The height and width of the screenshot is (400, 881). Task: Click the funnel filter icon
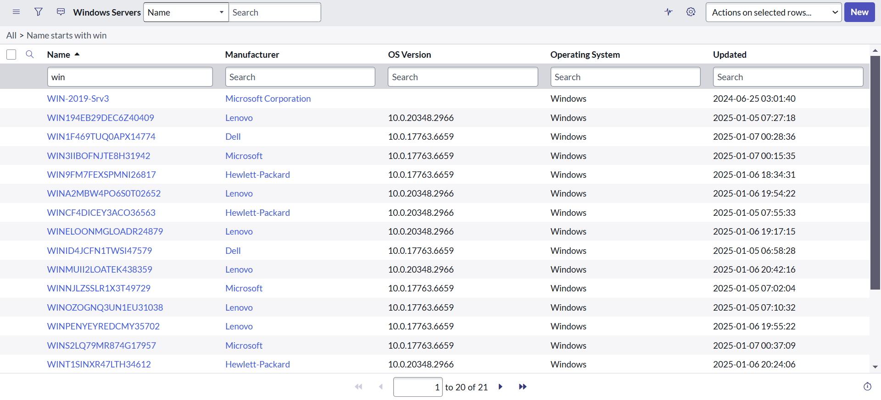[x=39, y=12]
